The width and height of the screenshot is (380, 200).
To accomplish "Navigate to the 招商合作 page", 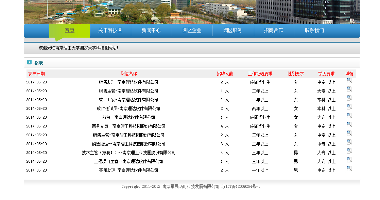I will click(274, 31).
